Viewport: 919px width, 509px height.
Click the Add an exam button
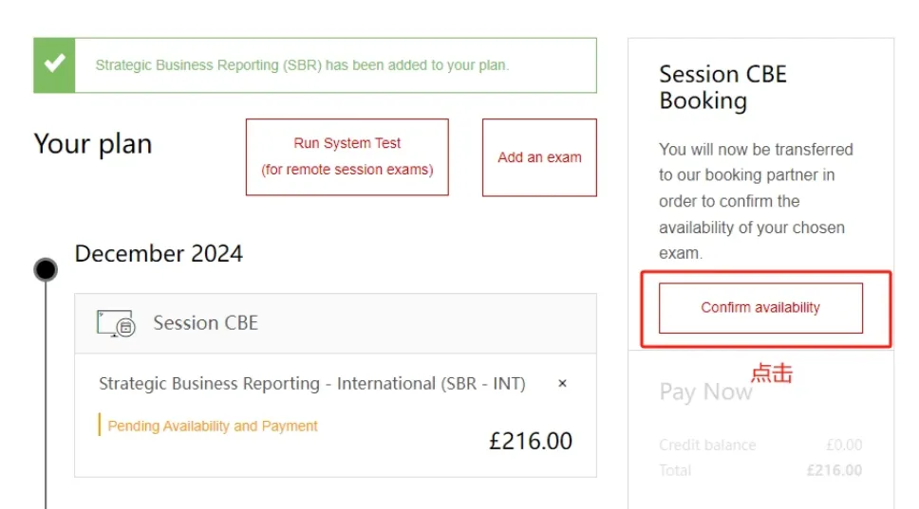pyautogui.click(x=539, y=157)
